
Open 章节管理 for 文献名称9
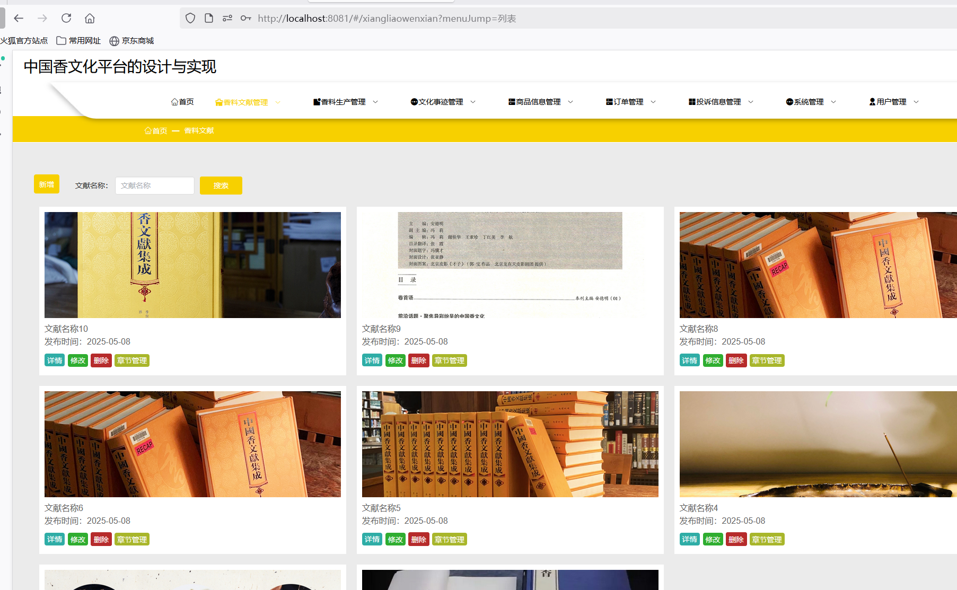click(449, 360)
